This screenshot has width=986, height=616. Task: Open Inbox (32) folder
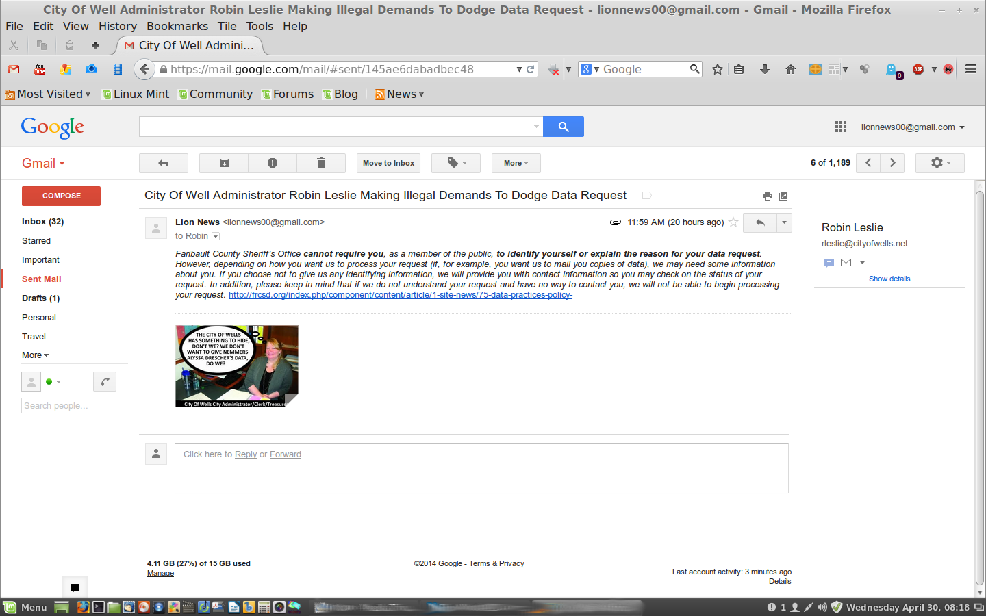click(x=42, y=222)
